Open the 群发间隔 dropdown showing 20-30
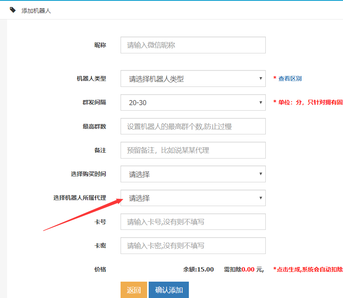The width and height of the screenshot is (343, 298). click(193, 102)
